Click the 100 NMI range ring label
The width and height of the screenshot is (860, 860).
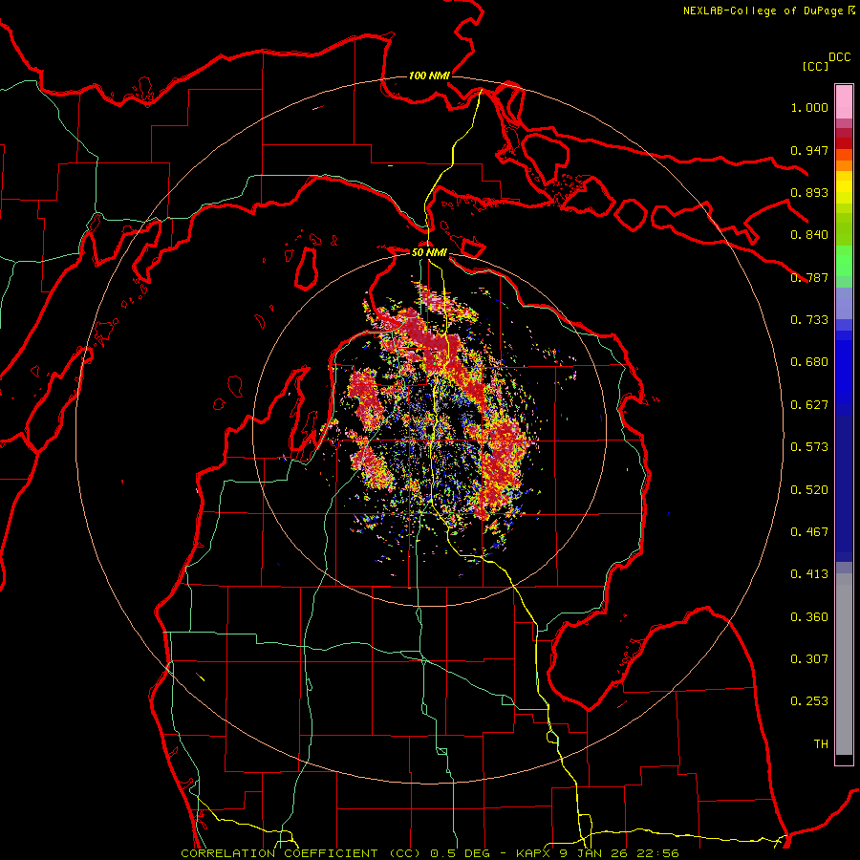point(429,75)
